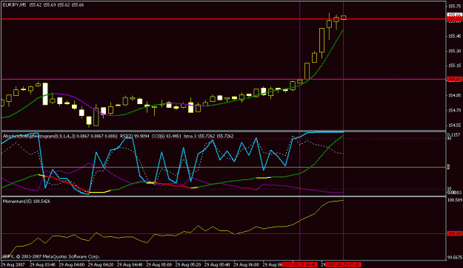Click the 0.1157 indicator scale value
Screen dimensions: 463x268
pyautogui.click(x=454, y=134)
